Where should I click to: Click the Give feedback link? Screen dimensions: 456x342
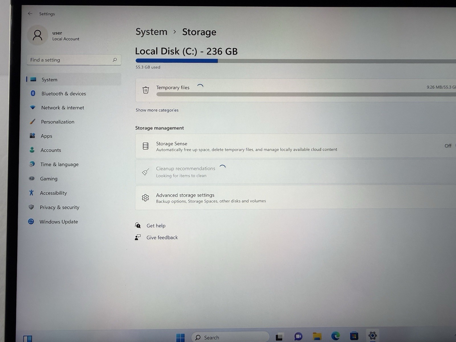[162, 237]
